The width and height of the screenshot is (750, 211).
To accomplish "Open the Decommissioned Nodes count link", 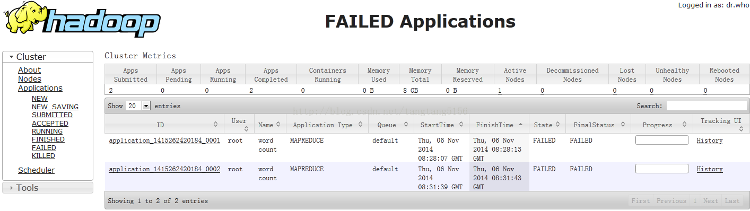I will coord(543,91).
